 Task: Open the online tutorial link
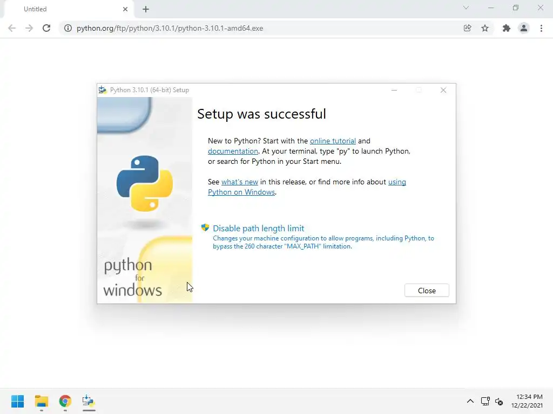pyautogui.click(x=333, y=141)
